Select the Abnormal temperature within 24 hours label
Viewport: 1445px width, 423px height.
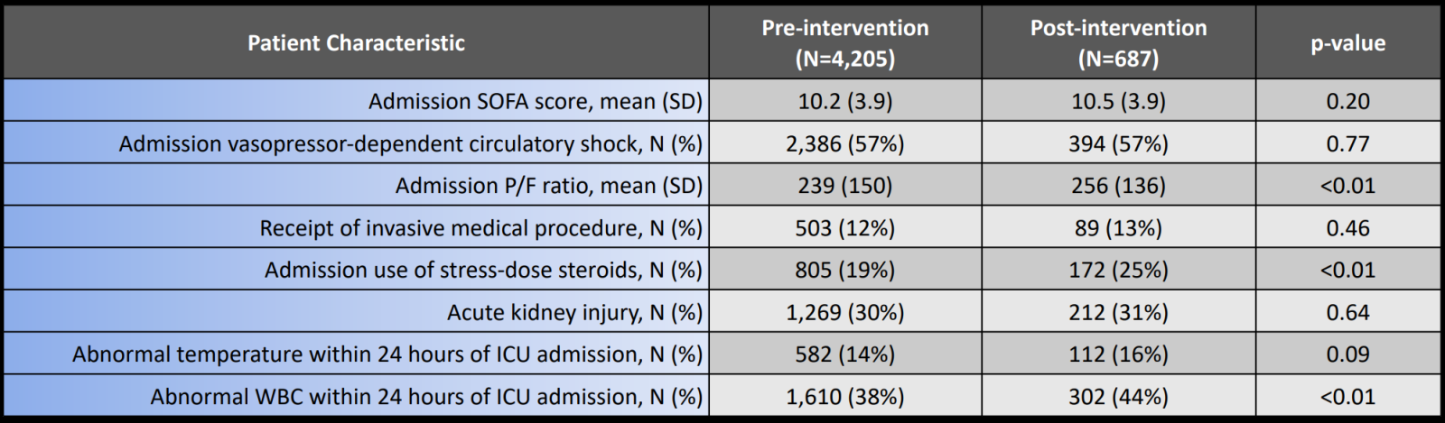point(387,354)
